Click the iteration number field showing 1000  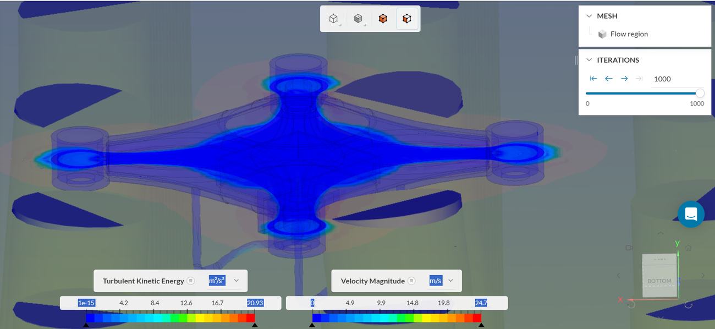point(678,79)
